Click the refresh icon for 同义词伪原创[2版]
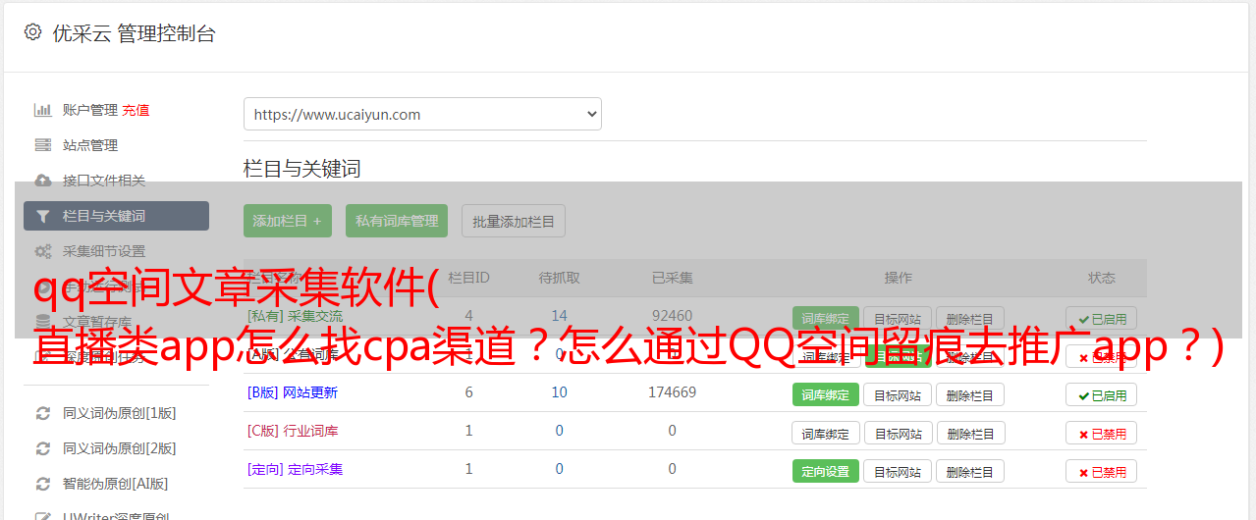The width and height of the screenshot is (1256, 520). click(x=43, y=448)
